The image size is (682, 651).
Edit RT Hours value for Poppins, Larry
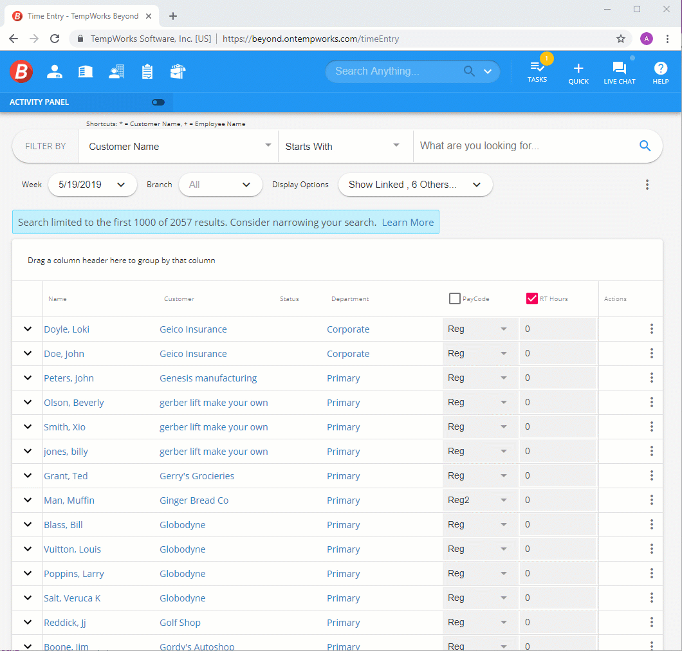[558, 573]
